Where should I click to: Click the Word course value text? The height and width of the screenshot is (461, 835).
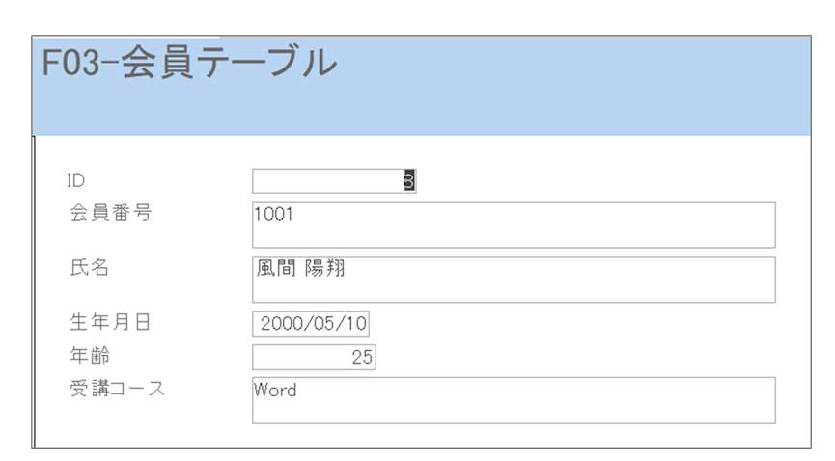point(275,391)
